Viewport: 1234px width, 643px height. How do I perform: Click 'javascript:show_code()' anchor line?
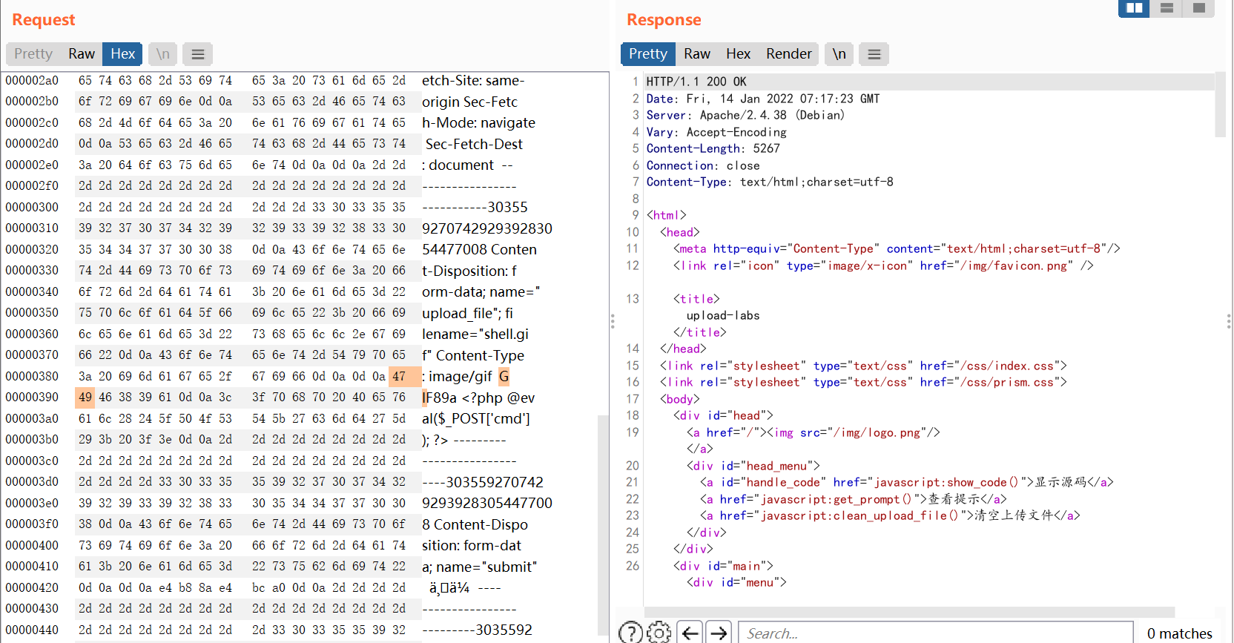pyautogui.click(x=906, y=482)
